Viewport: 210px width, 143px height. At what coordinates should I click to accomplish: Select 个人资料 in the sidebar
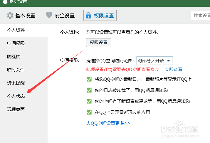coord(16,30)
